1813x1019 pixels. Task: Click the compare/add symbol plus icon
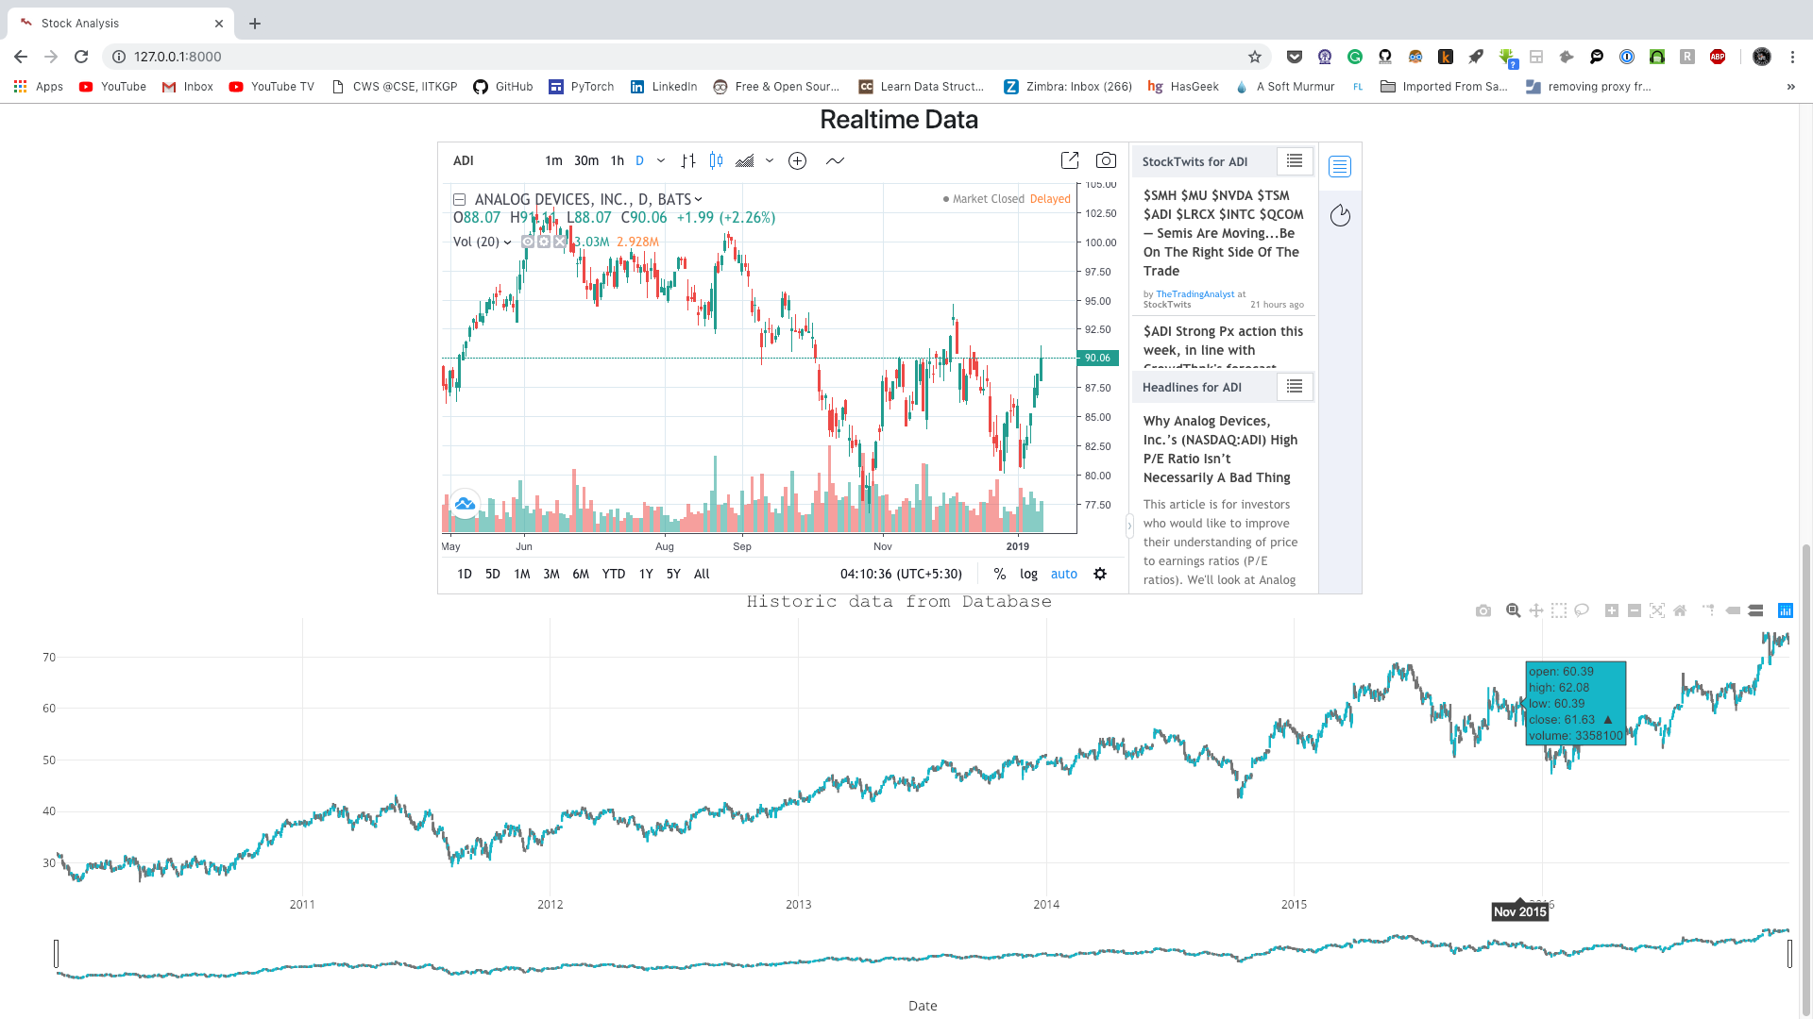point(797,160)
